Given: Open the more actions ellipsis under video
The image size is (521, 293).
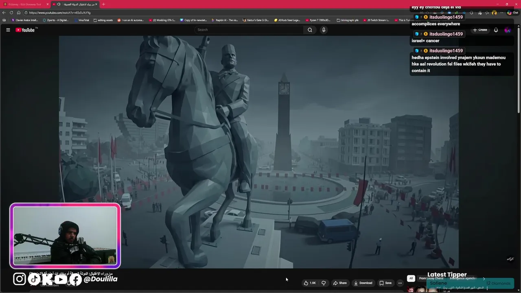Looking at the screenshot, I should point(400,283).
